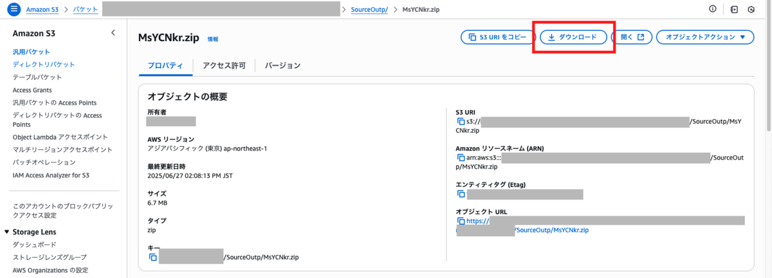The height and width of the screenshot is (278, 772).
Task: Click the S3 URI をコピー button
Action: click(x=499, y=37)
